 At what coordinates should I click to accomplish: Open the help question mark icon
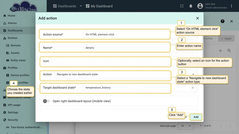pos(223,21)
